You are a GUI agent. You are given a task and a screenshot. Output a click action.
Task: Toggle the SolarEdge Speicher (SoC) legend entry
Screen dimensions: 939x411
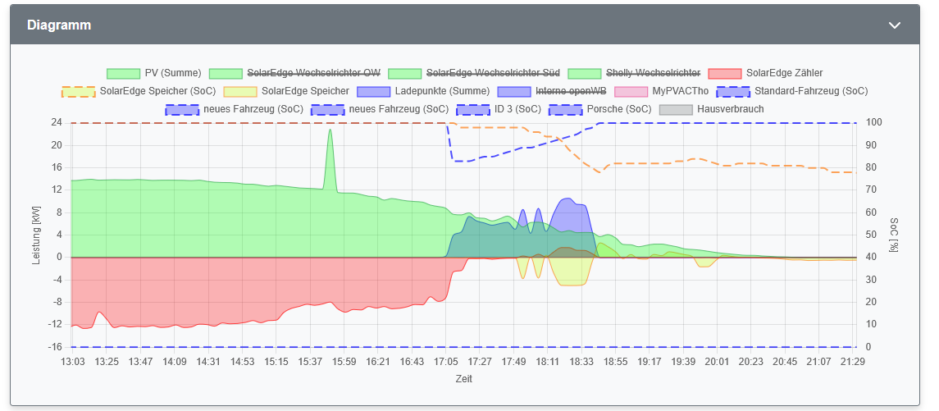157,91
